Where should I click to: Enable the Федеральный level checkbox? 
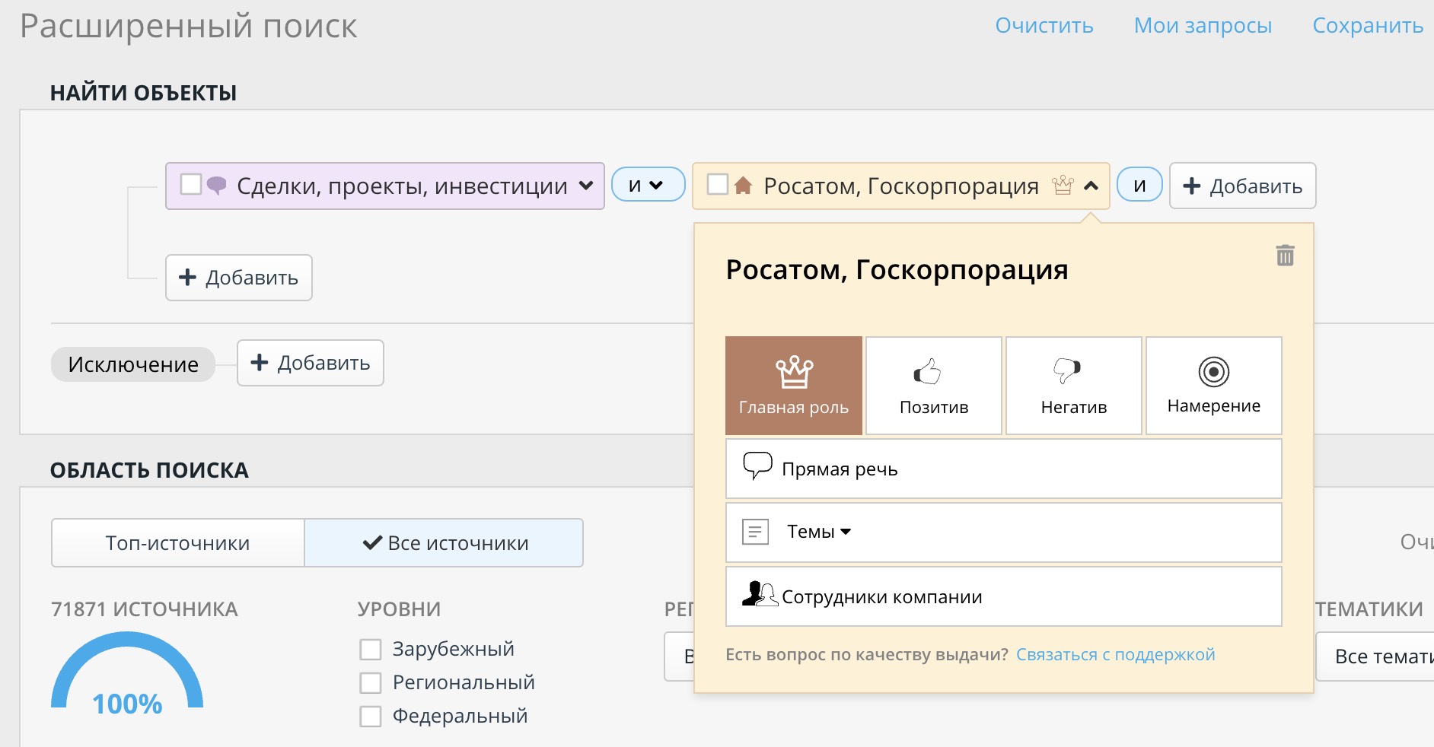pos(371,717)
